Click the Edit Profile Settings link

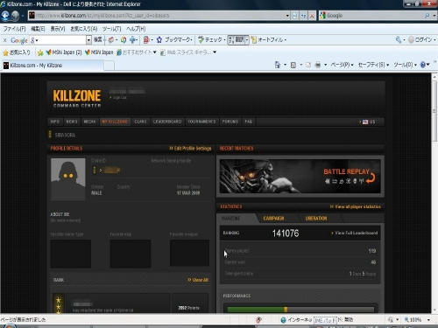(190, 149)
